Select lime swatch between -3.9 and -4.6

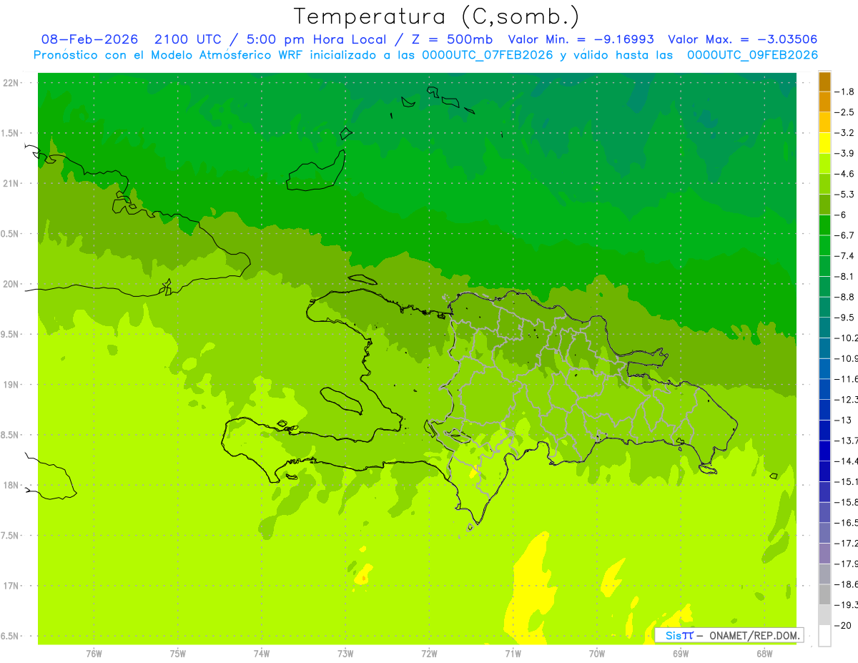pyautogui.click(x=824, y=163)
